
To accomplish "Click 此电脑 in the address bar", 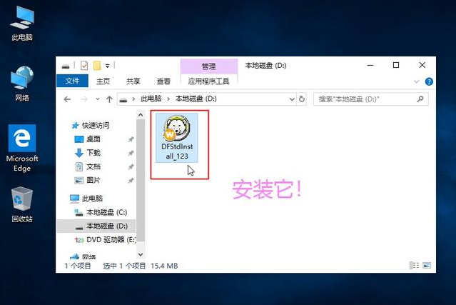I will tap(151, 99).
